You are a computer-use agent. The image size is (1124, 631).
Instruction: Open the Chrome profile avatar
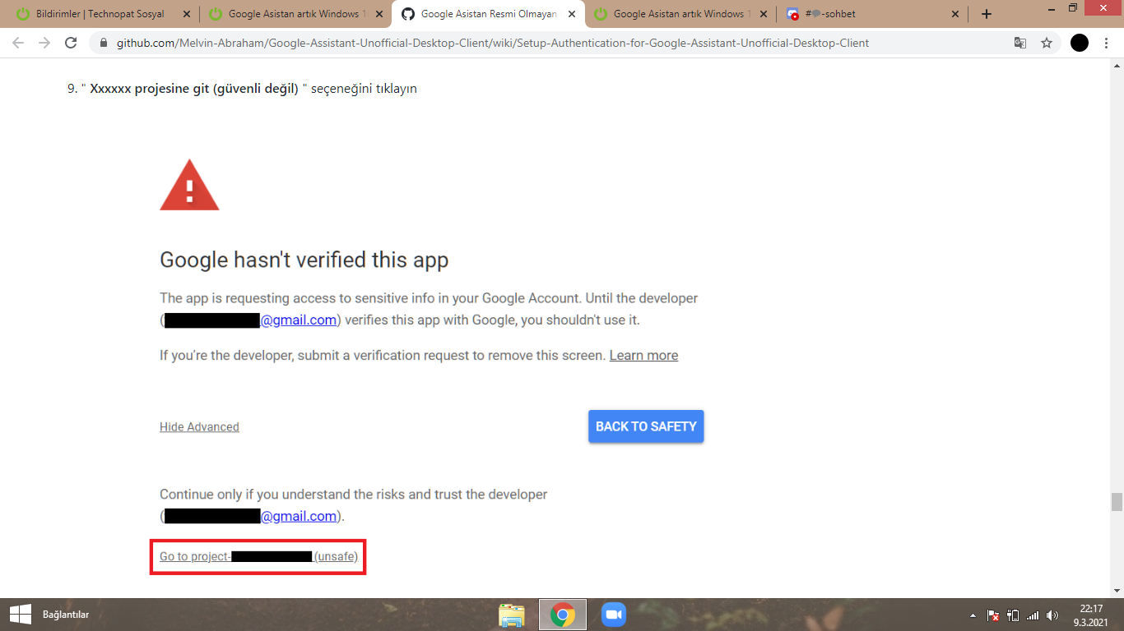(x=1080, y=43)
